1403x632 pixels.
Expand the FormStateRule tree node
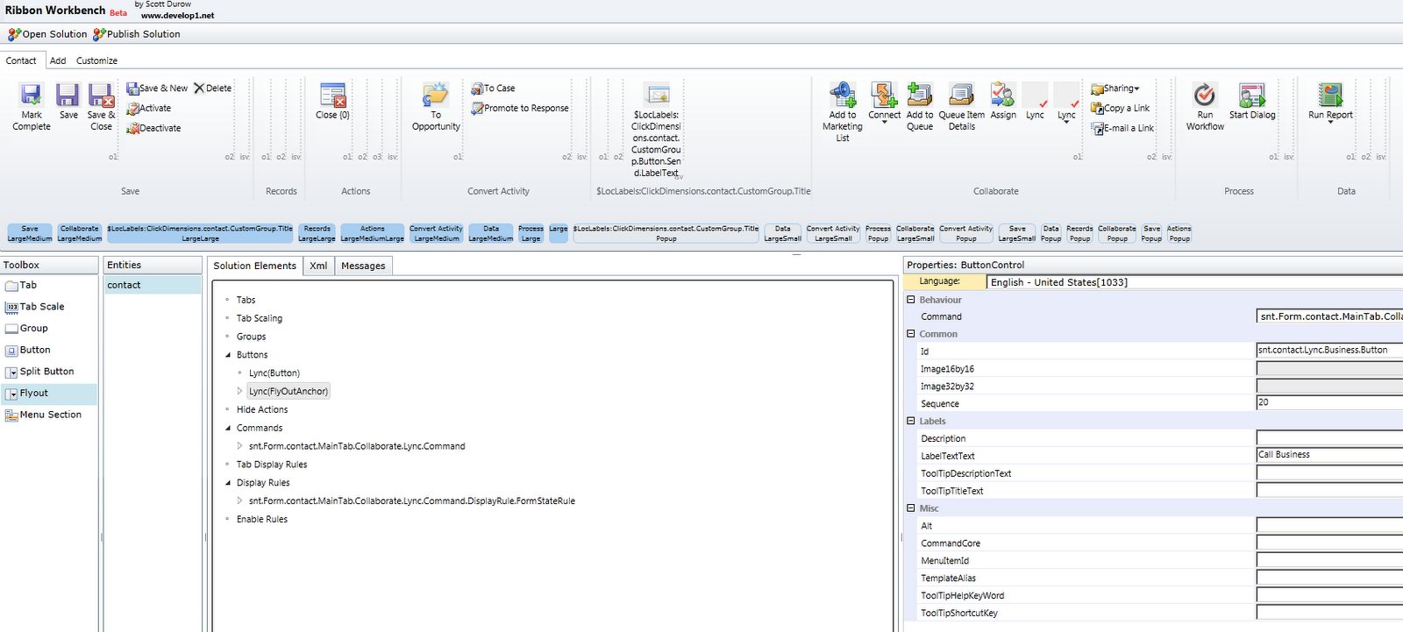239,501
